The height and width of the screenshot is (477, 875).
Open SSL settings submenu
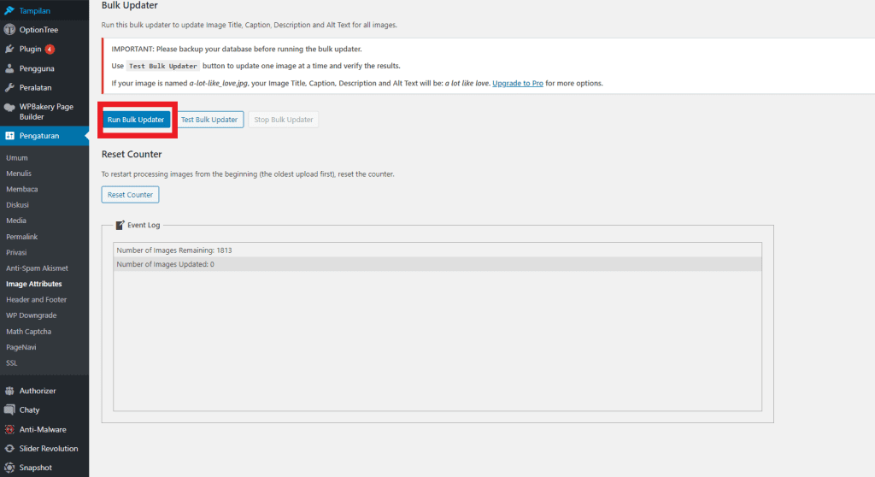[x=12, y=363]
